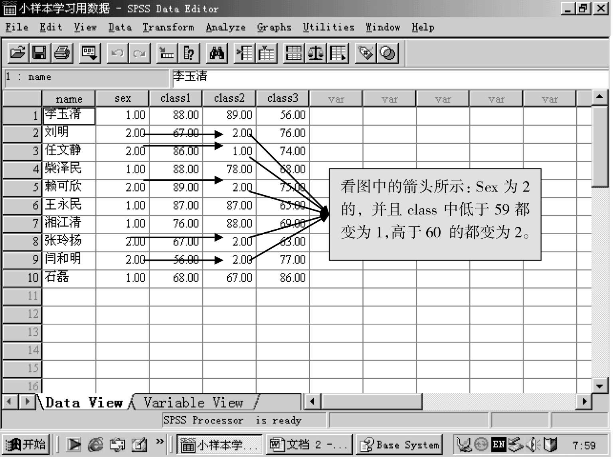Open the Analyze menu
This screenshot has width=613, height=459.
[x=225, y=27]
